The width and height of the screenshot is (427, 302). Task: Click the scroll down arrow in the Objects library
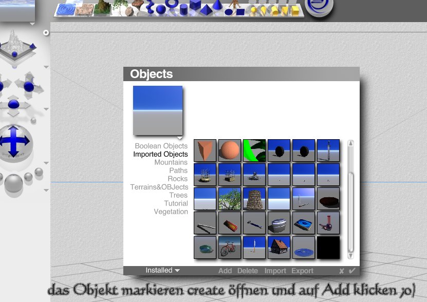click(351, 256)
